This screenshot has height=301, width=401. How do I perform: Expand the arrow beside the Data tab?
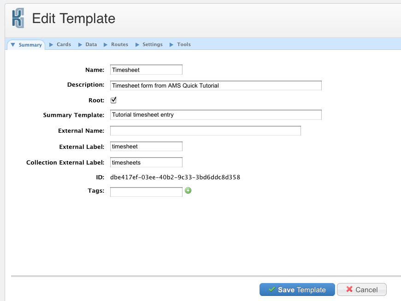[x=80, y=45]
